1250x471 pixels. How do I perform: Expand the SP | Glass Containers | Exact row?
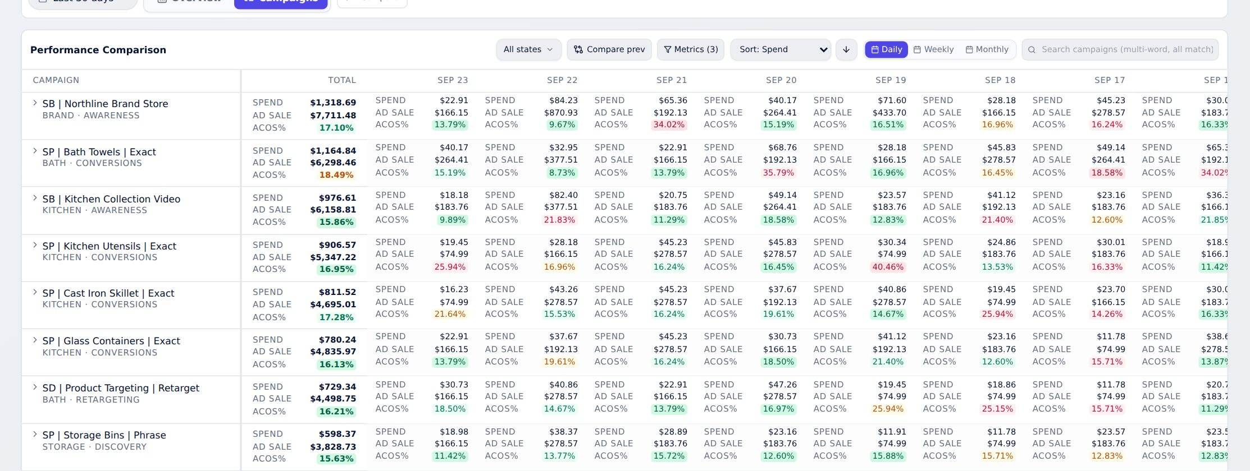tap(35, 340)
